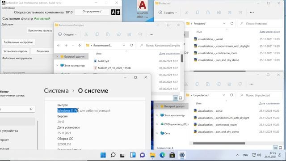
Task: Open the AutoCAD 2022 desktop shortcut
Action: click(x=143, y=9)
